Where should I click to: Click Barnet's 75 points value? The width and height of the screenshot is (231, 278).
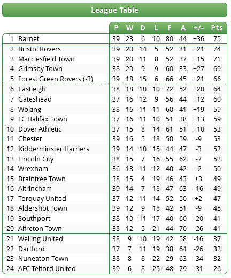click(x=217, y=39)
